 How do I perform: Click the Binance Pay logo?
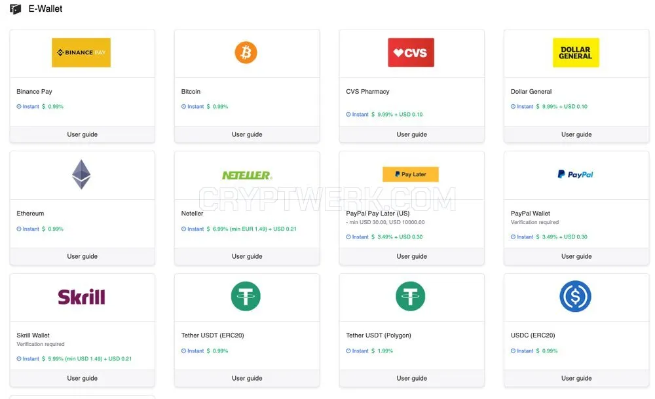pyautogui.click(x=81, y=52)
